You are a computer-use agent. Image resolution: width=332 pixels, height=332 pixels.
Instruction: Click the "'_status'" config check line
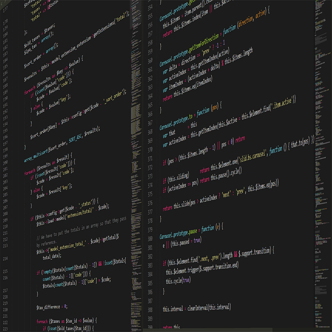click(64, 210)
